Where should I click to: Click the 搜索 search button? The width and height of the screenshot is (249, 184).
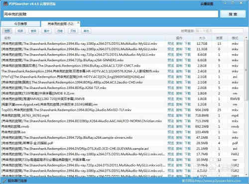pos(233,14)
